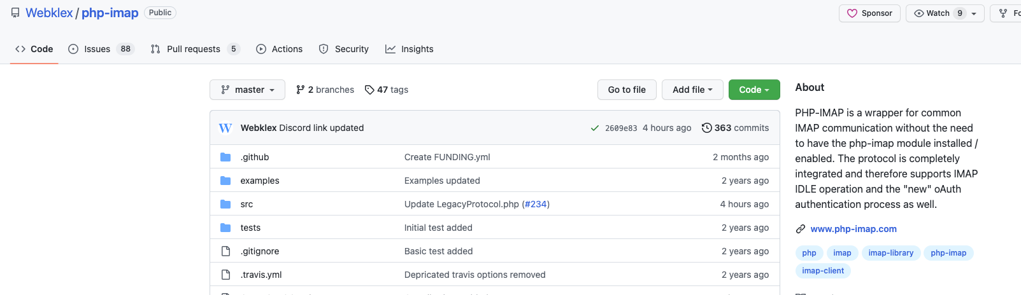Click the Watch count badge 9
This screenshot has height=295, width=1021.
click(x=960, y=13)
